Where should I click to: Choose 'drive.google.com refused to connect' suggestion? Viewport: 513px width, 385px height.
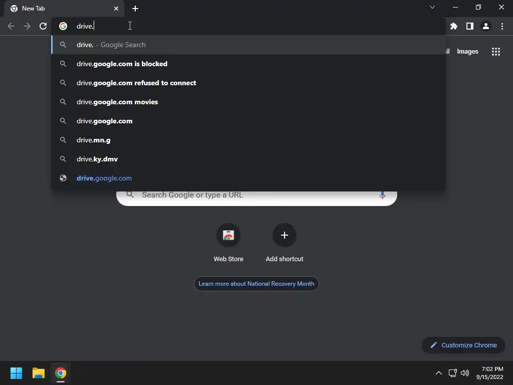point(248,83)
